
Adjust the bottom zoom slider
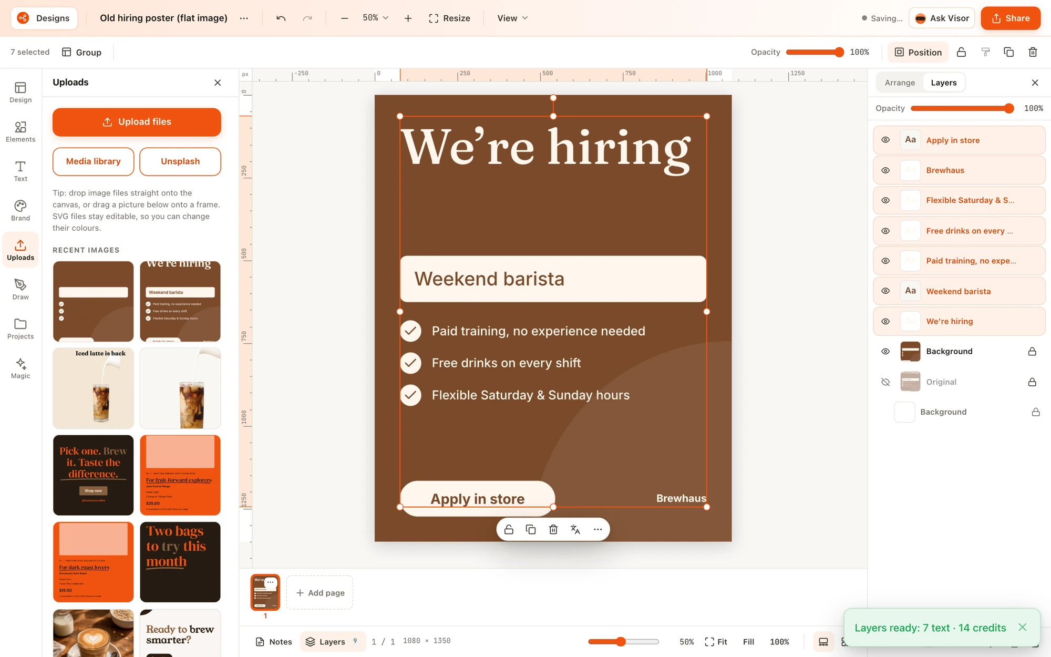[623, 642]
